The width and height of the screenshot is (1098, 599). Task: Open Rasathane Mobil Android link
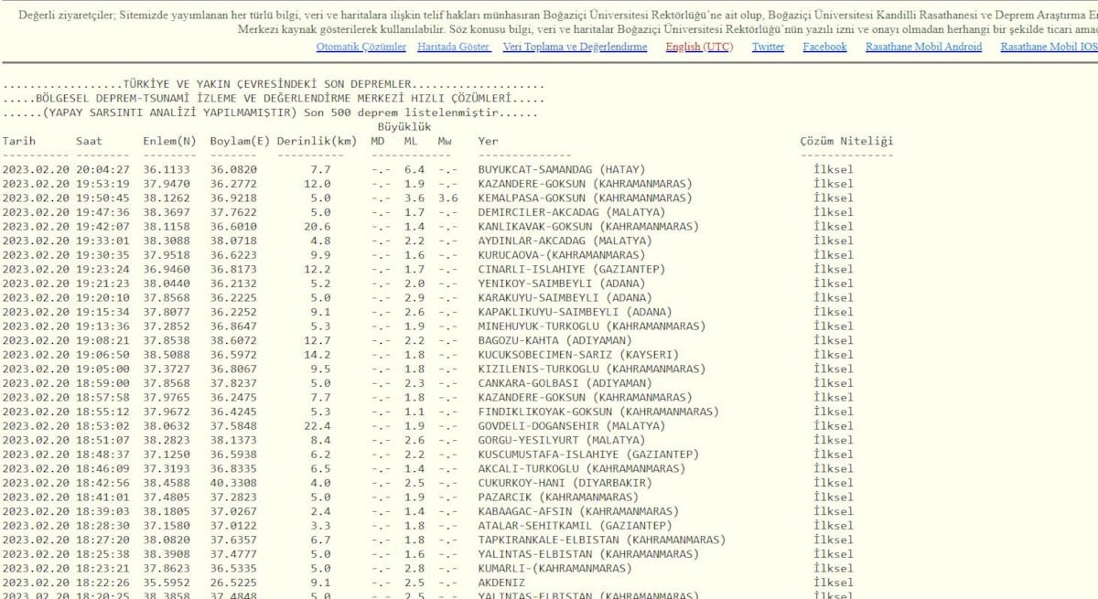pos(923,48)
